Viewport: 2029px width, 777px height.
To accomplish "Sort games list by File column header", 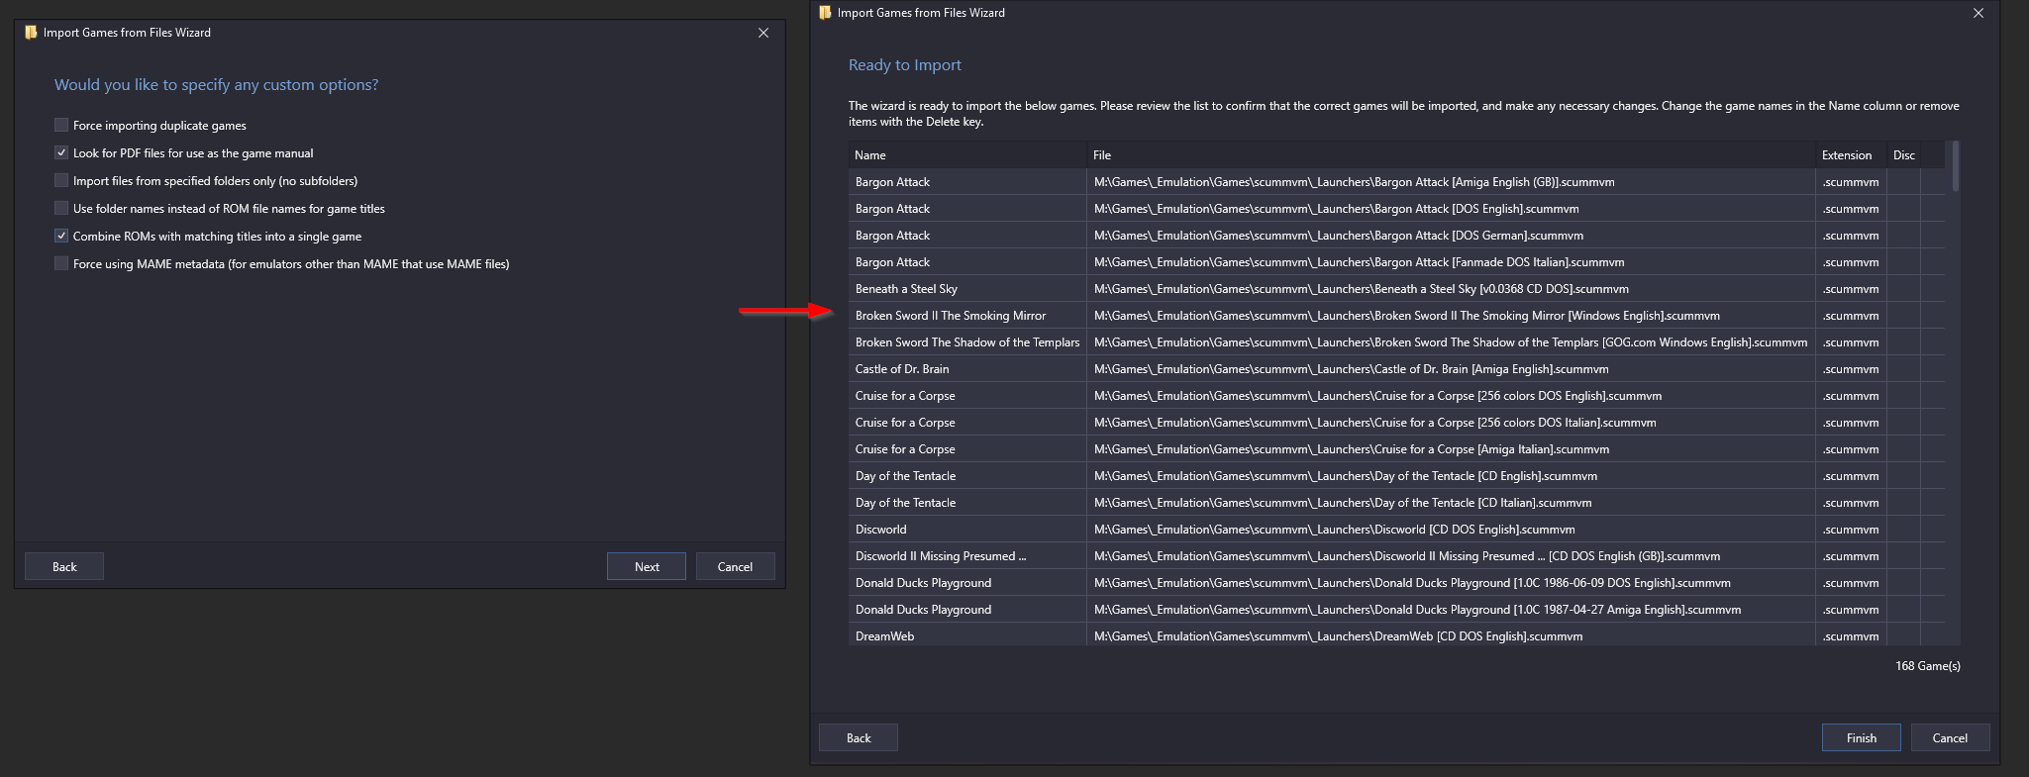I will 1451,154.
